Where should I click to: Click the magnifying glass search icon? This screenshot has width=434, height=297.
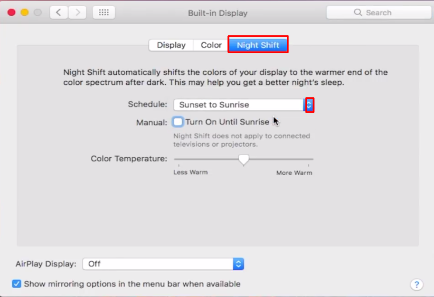click(x=358, y=12)
